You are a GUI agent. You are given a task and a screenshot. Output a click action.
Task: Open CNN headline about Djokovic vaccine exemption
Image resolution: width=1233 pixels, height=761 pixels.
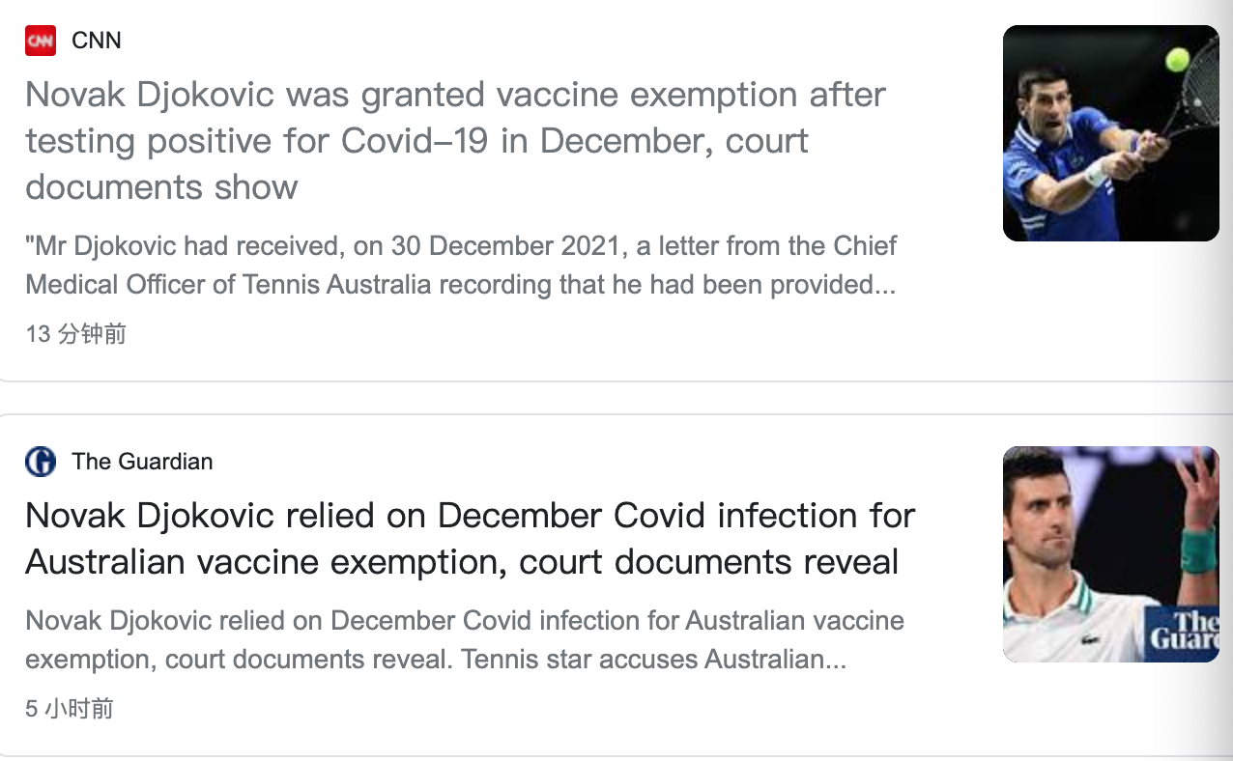pyautogui.click(x=454, y=141)
